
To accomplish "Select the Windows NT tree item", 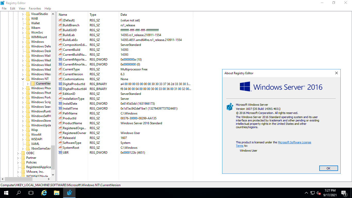I will tap(40, 79).
